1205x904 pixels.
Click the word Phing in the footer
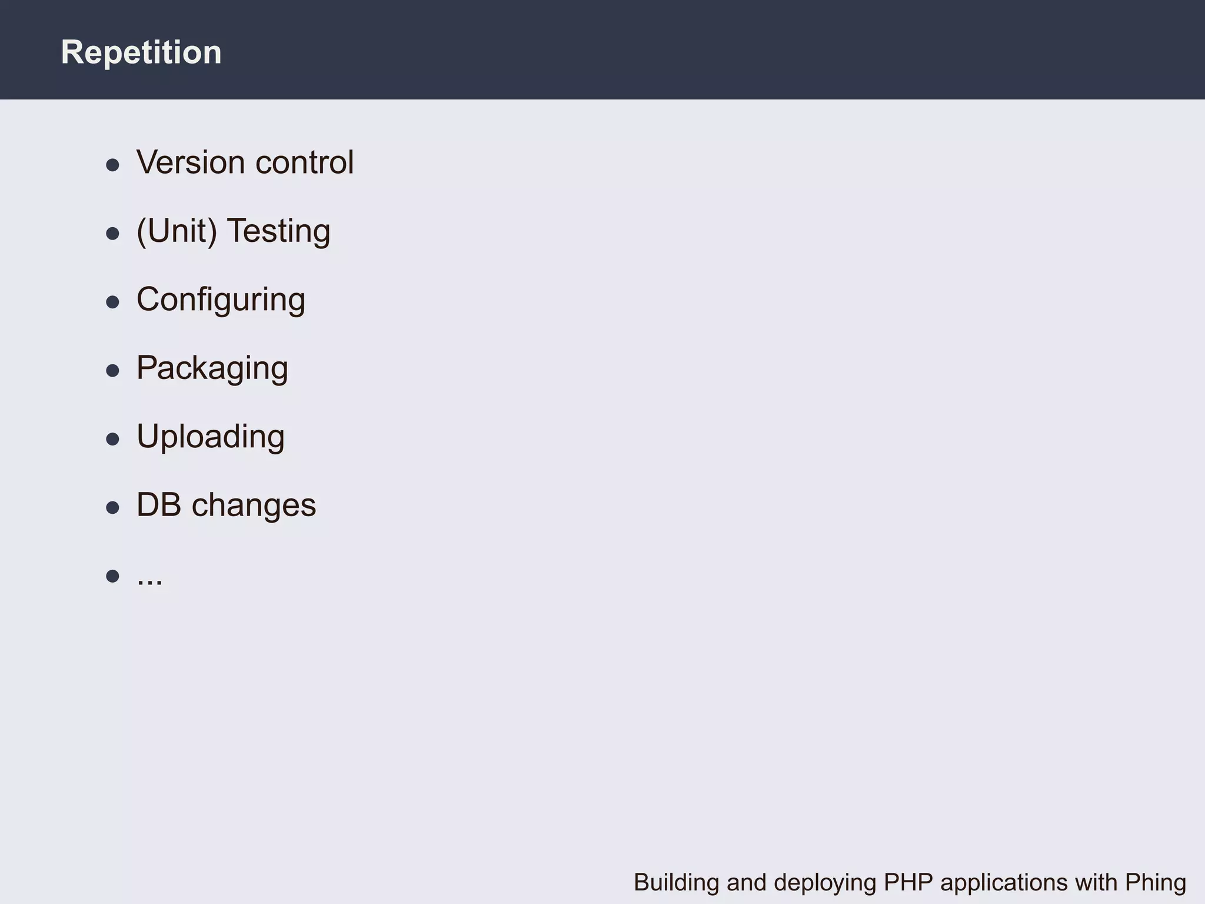tap(1155, 882)
